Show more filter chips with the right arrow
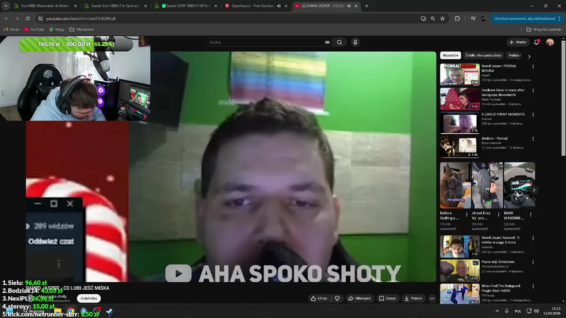This screenshot has width=566, height=318. pos(529,56)
